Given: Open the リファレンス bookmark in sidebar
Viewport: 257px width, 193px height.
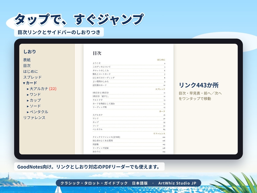Looking at the screenshot, I should coord(34,118).
